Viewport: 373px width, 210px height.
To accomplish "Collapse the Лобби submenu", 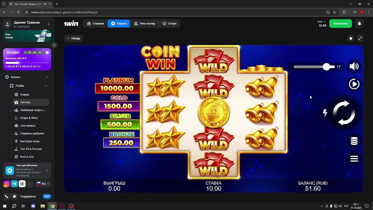I will pos(46,86).
